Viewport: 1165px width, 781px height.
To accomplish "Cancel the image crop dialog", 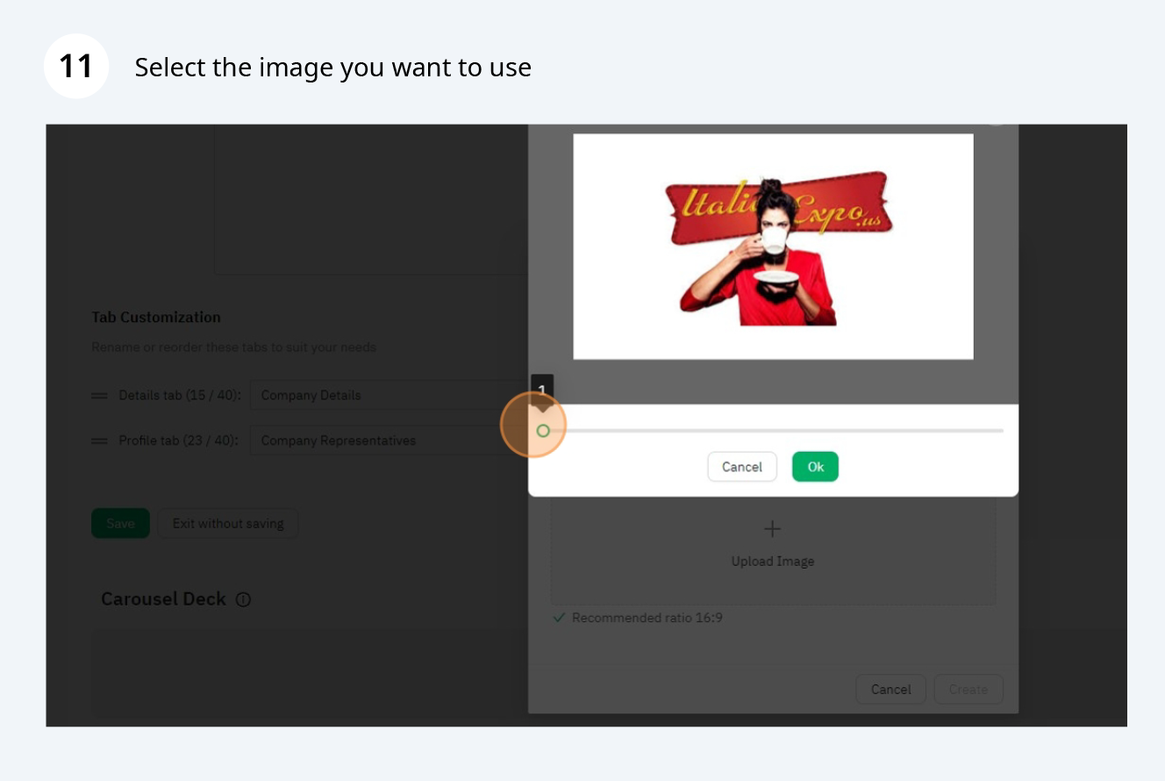I will (x=742, y=467).
